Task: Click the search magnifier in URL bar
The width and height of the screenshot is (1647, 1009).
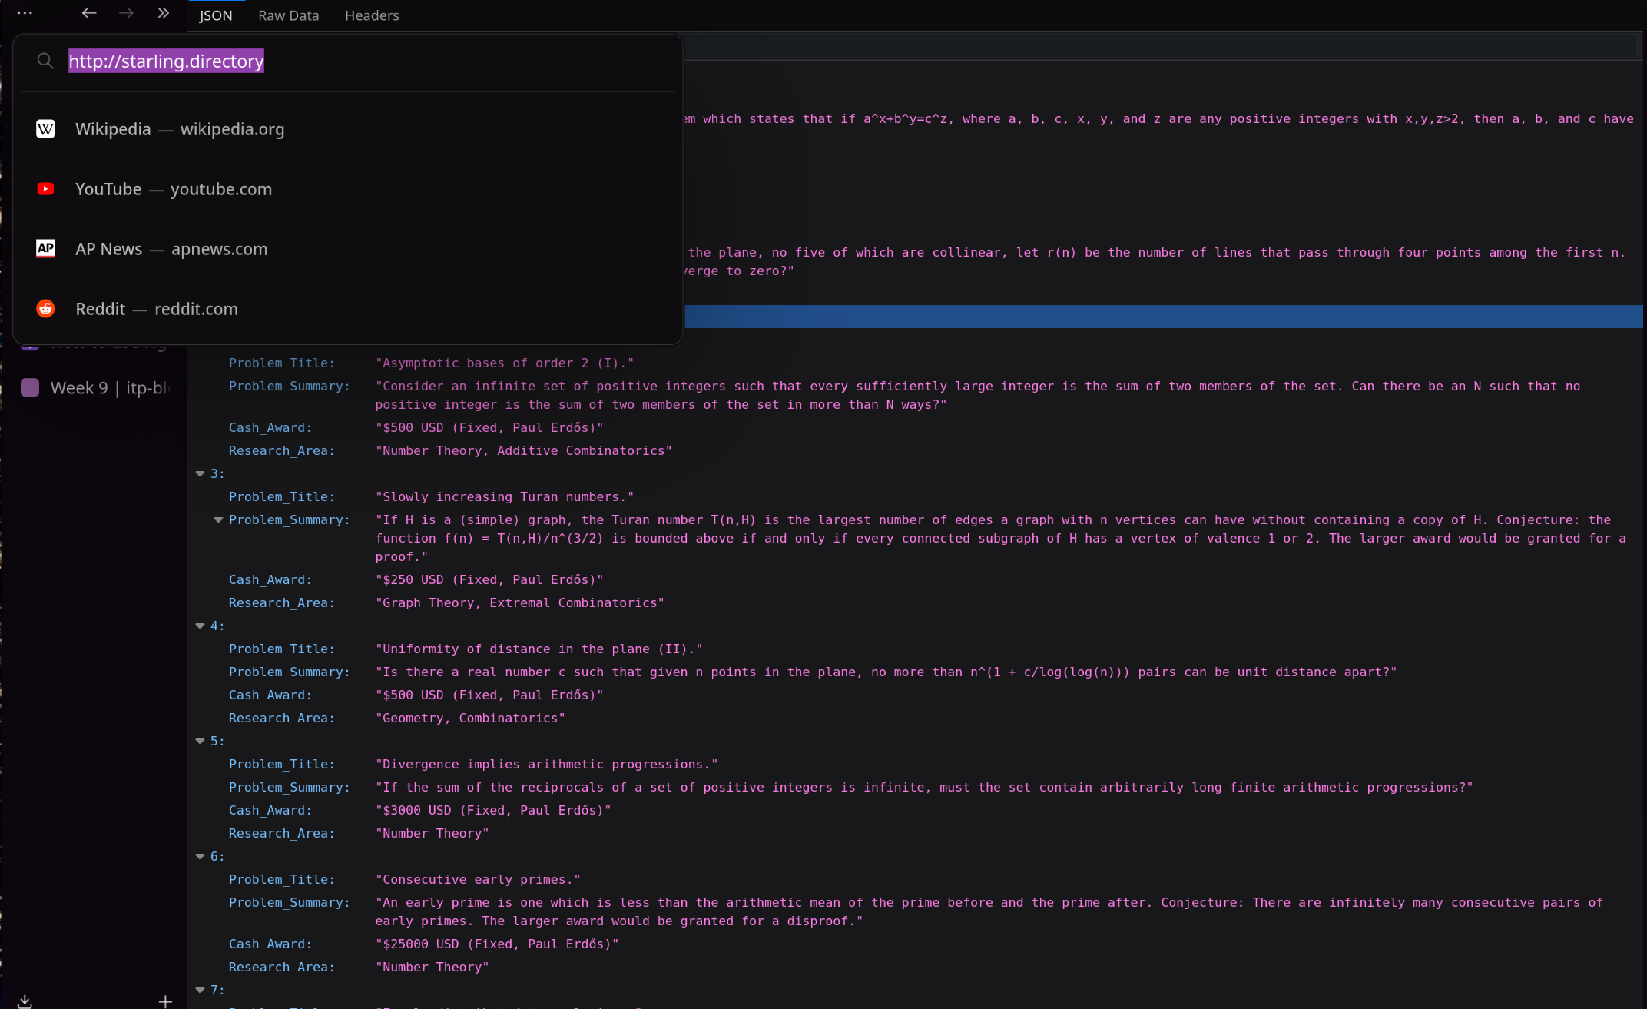Action: tap(45, 61)
